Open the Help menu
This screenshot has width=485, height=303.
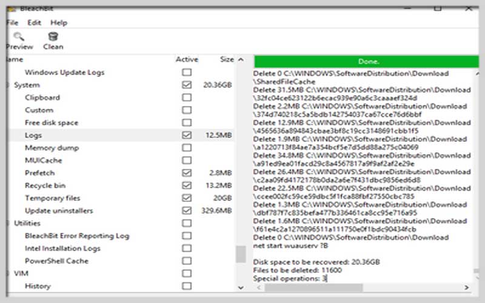pyautogui.click(x=59, y=22)
